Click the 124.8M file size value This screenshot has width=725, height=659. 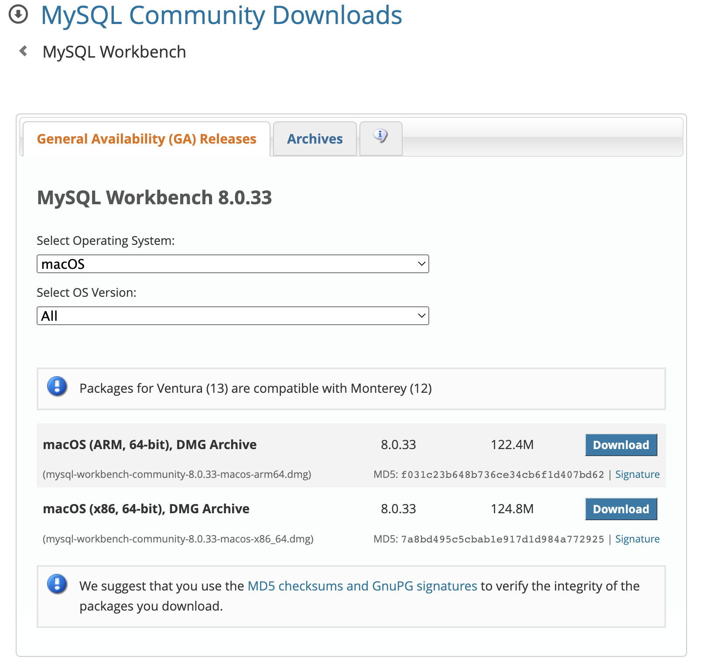(x=512, y=508)
